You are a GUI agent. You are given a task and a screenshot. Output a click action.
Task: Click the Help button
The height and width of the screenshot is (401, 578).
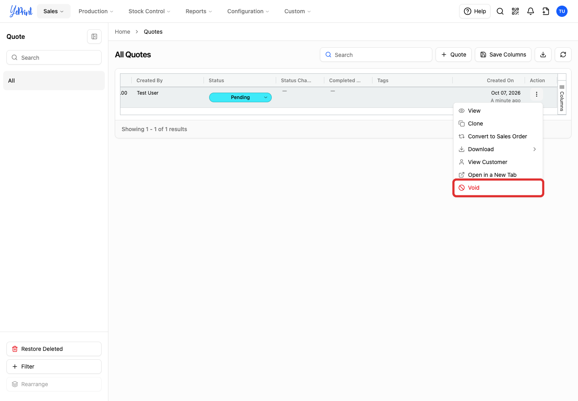[x=475, y=11]
